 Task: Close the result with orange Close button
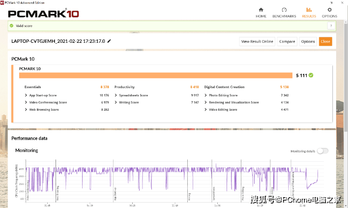(x=325, y=41)
